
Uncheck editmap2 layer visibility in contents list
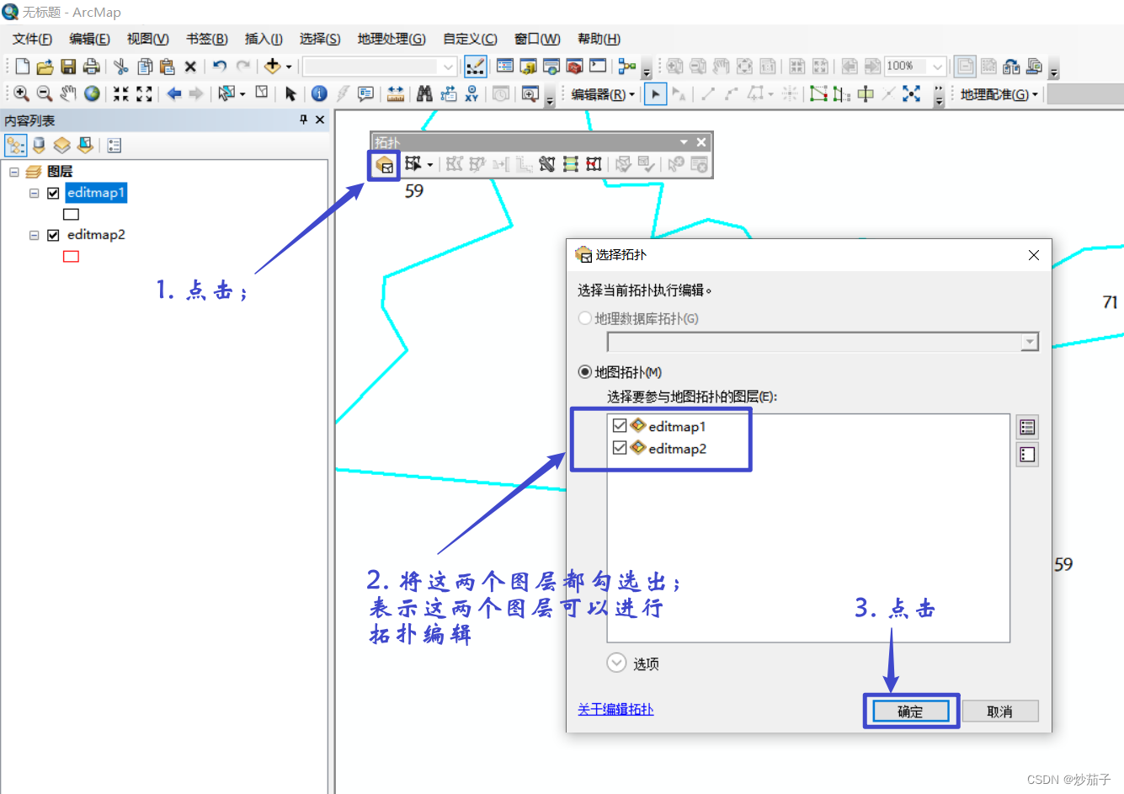53,235
